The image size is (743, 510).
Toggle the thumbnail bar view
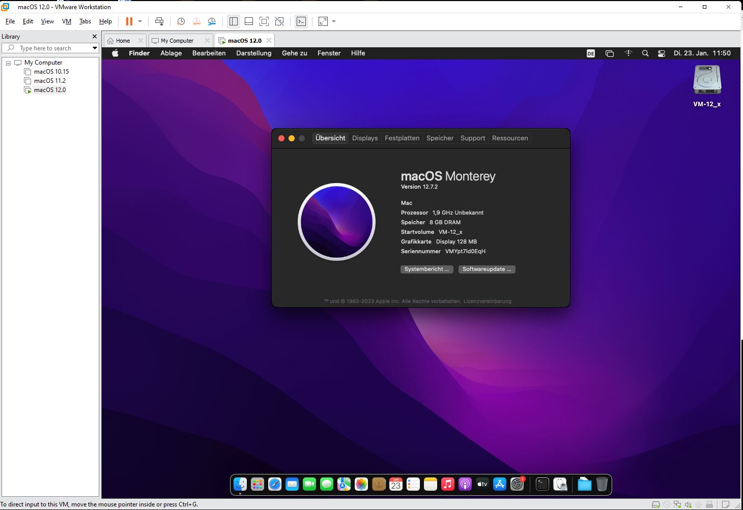(249, 21)
